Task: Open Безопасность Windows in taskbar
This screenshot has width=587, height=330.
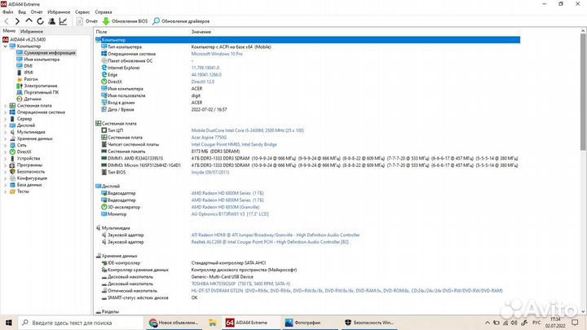Action: (x=369, y=323)
